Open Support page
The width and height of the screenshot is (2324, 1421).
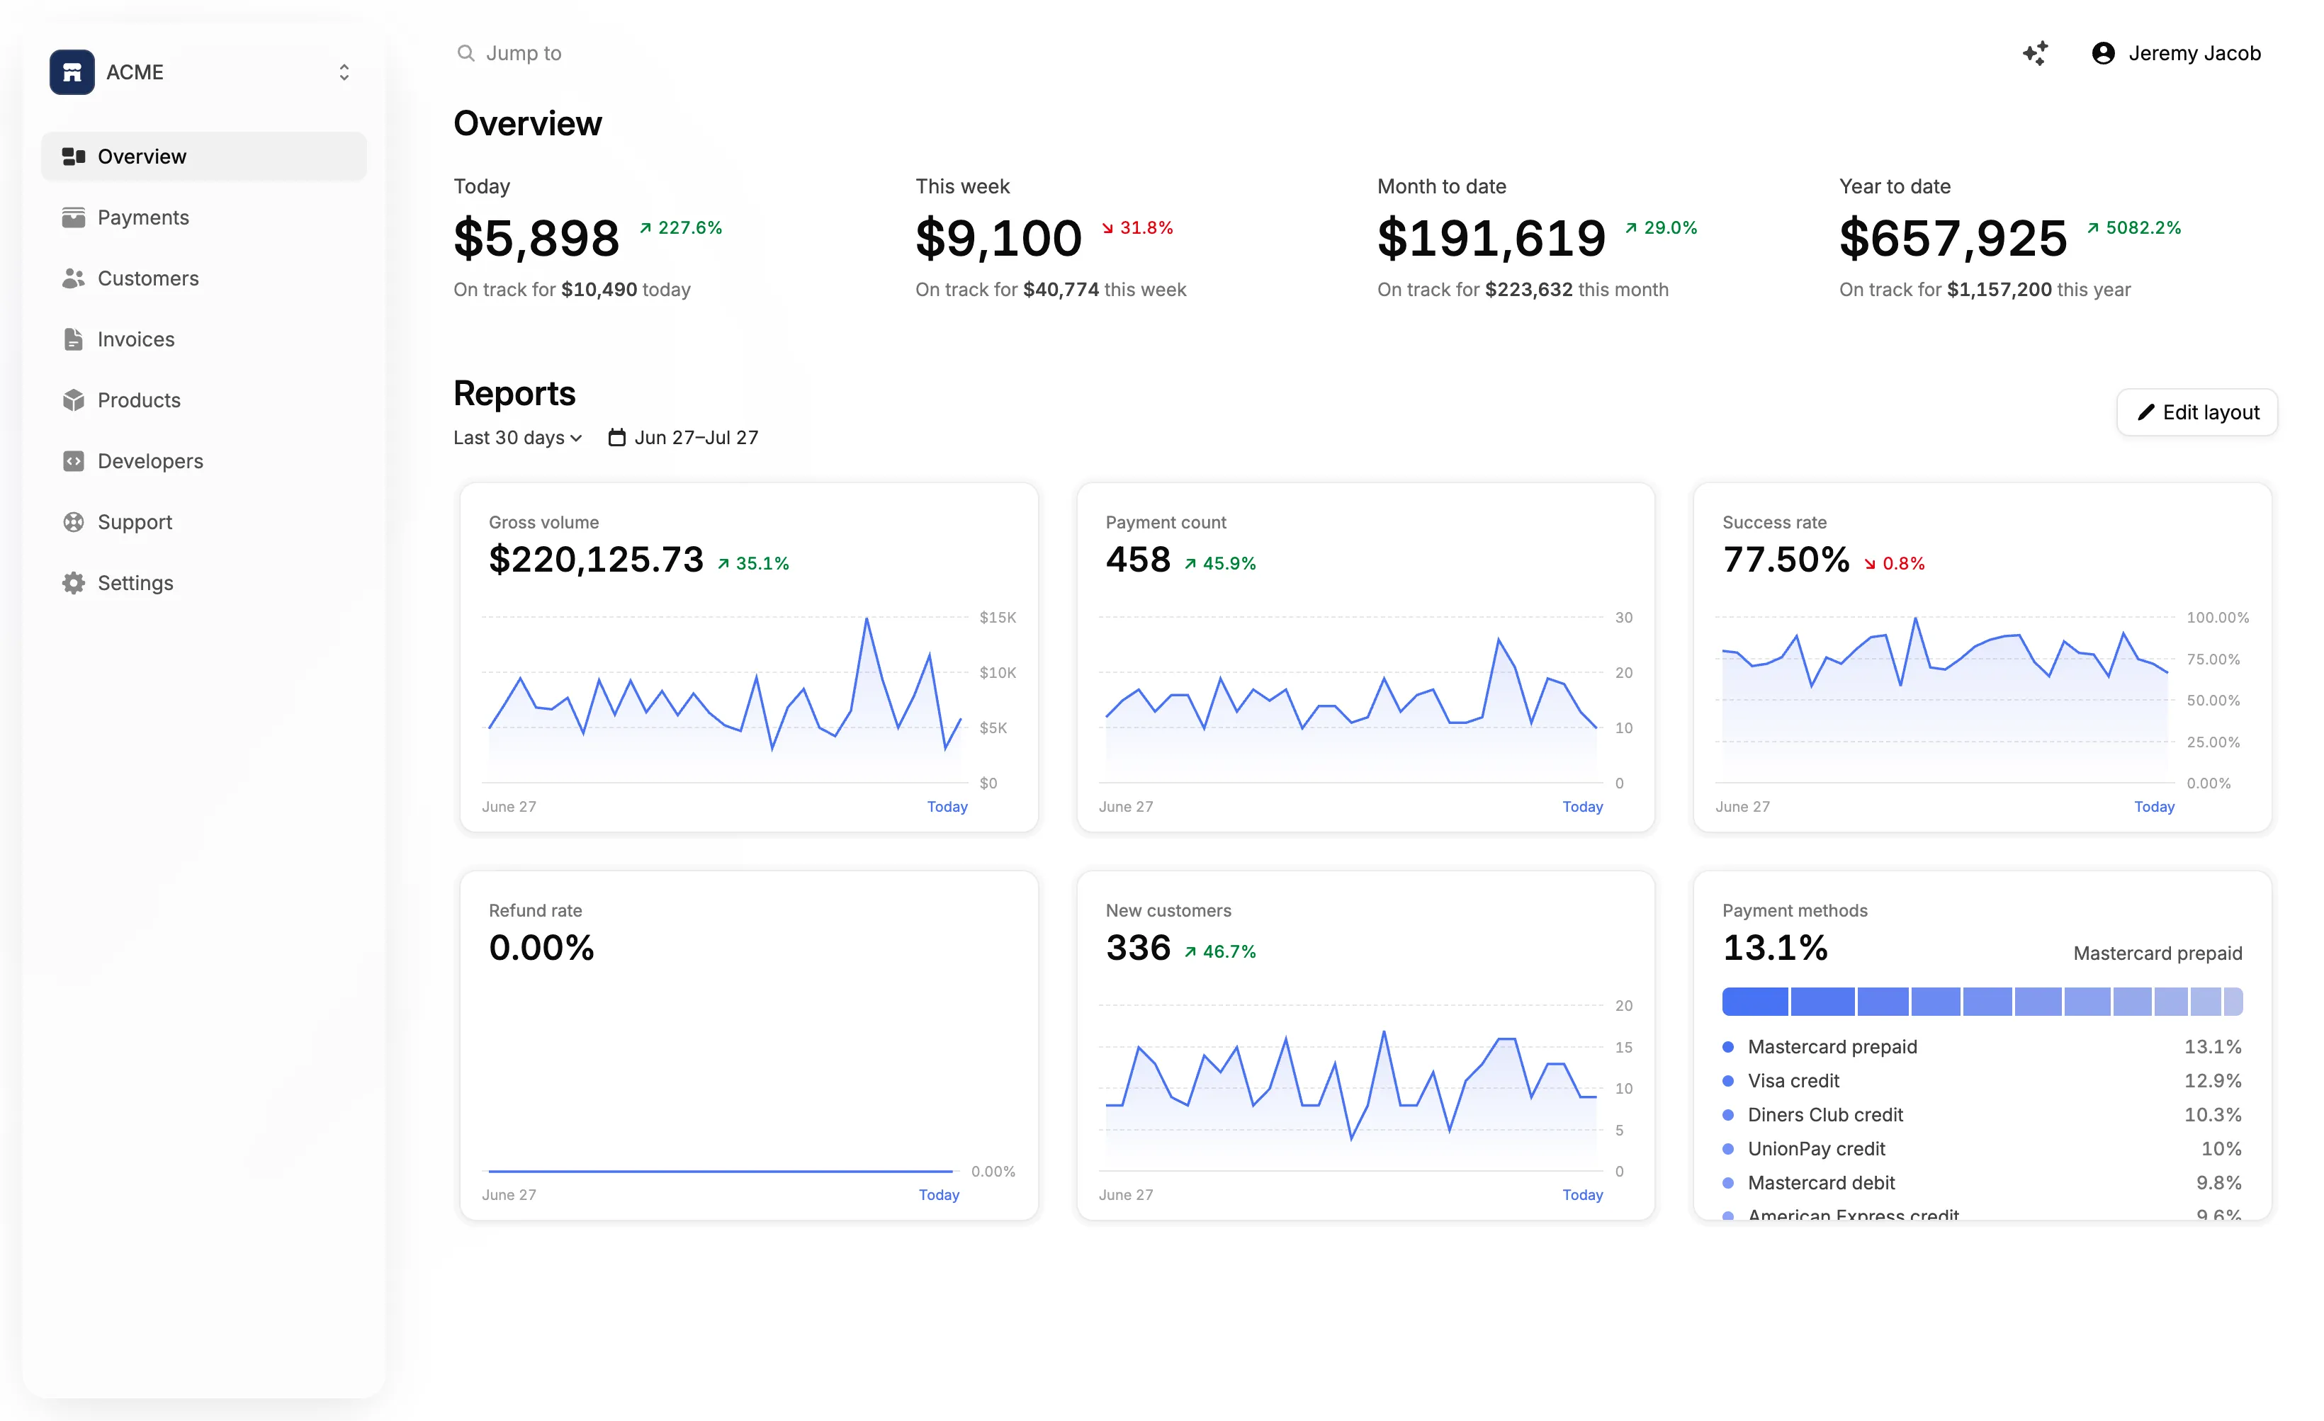point(204,521)
